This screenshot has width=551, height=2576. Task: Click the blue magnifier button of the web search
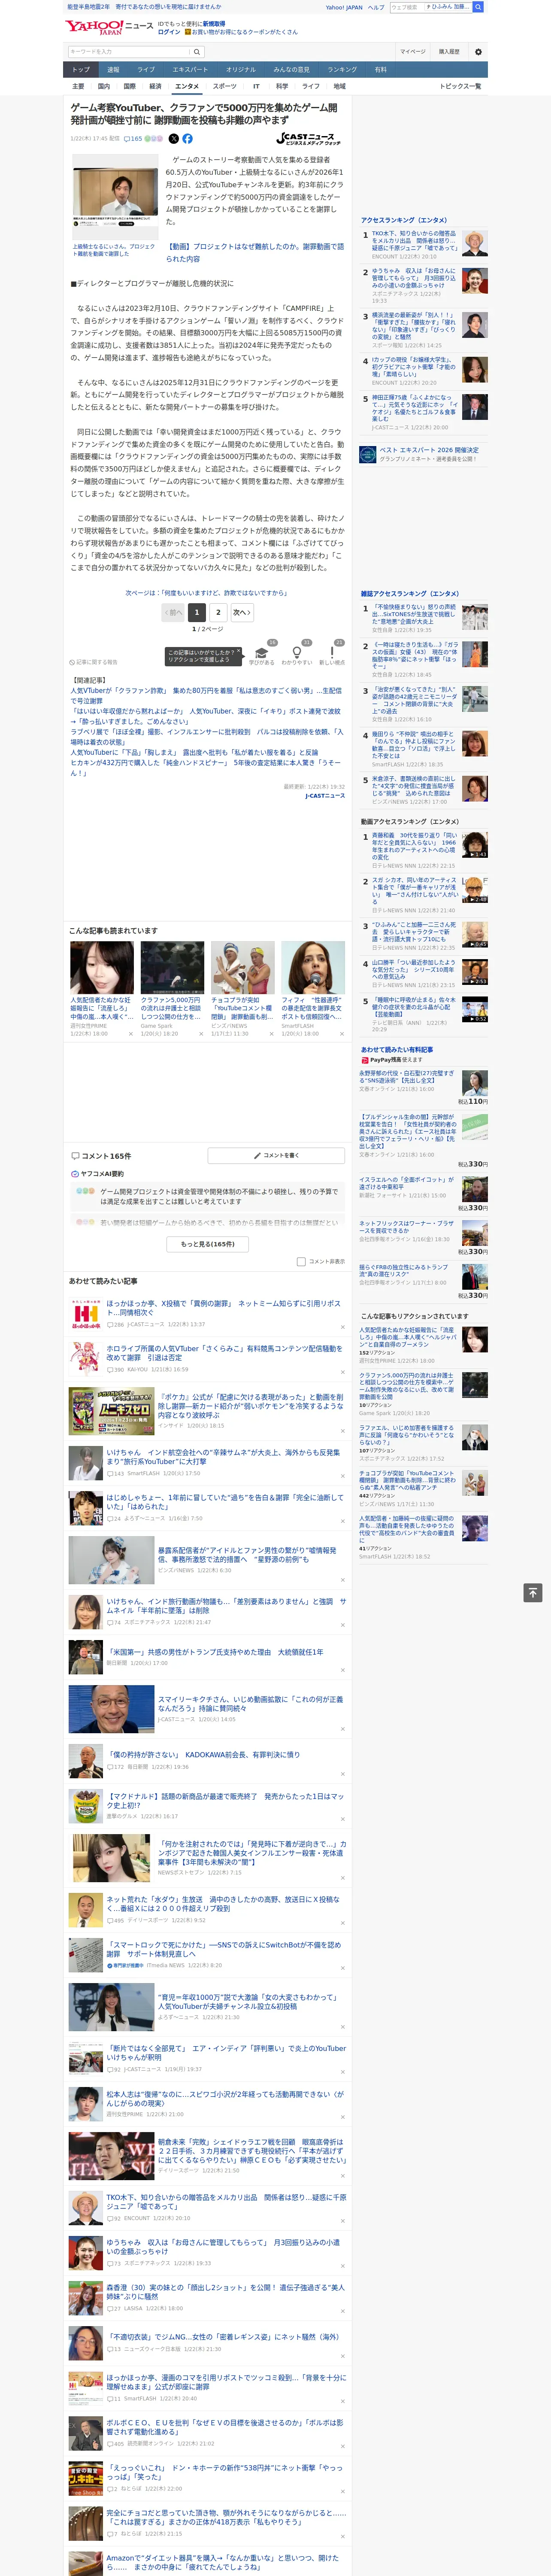pyautogui.click(x=478, y=7)
